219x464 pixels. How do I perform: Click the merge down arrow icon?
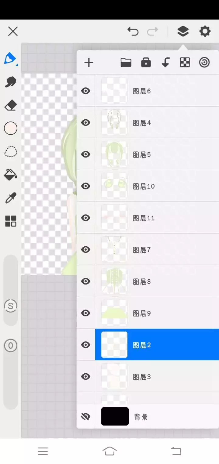click(x=165, y=63)
